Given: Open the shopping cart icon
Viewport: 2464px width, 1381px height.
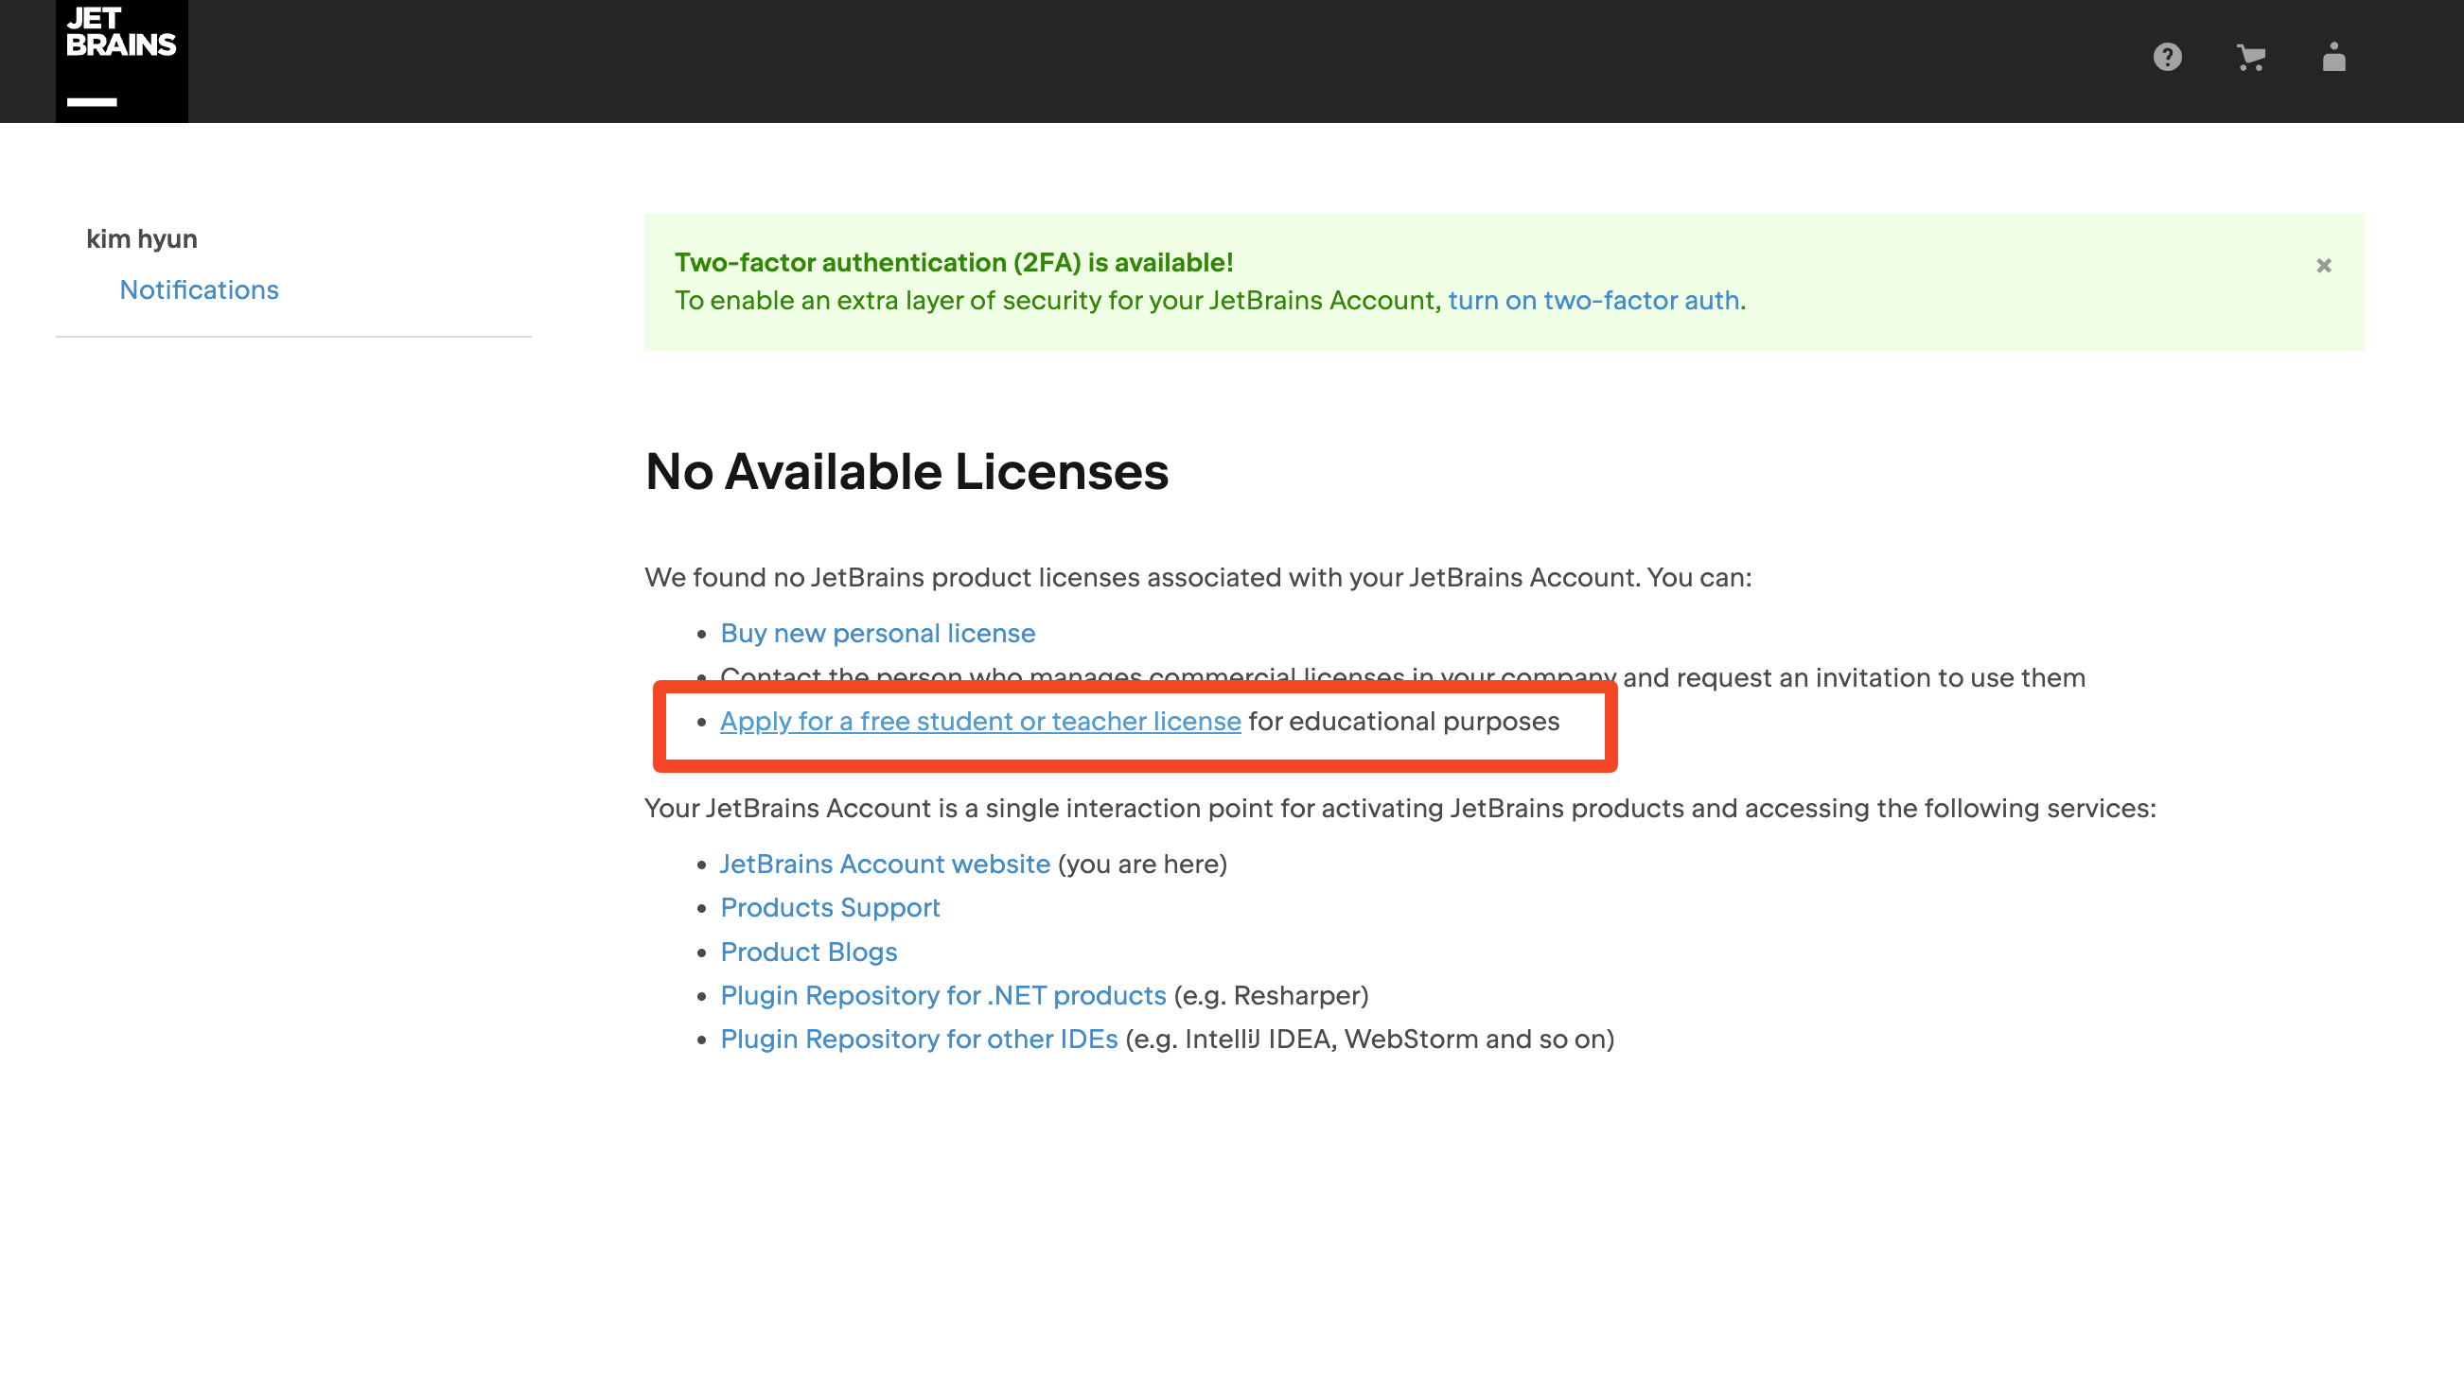Looking at the screenshot, I should pyautogui.click(x=2250, y=58).
